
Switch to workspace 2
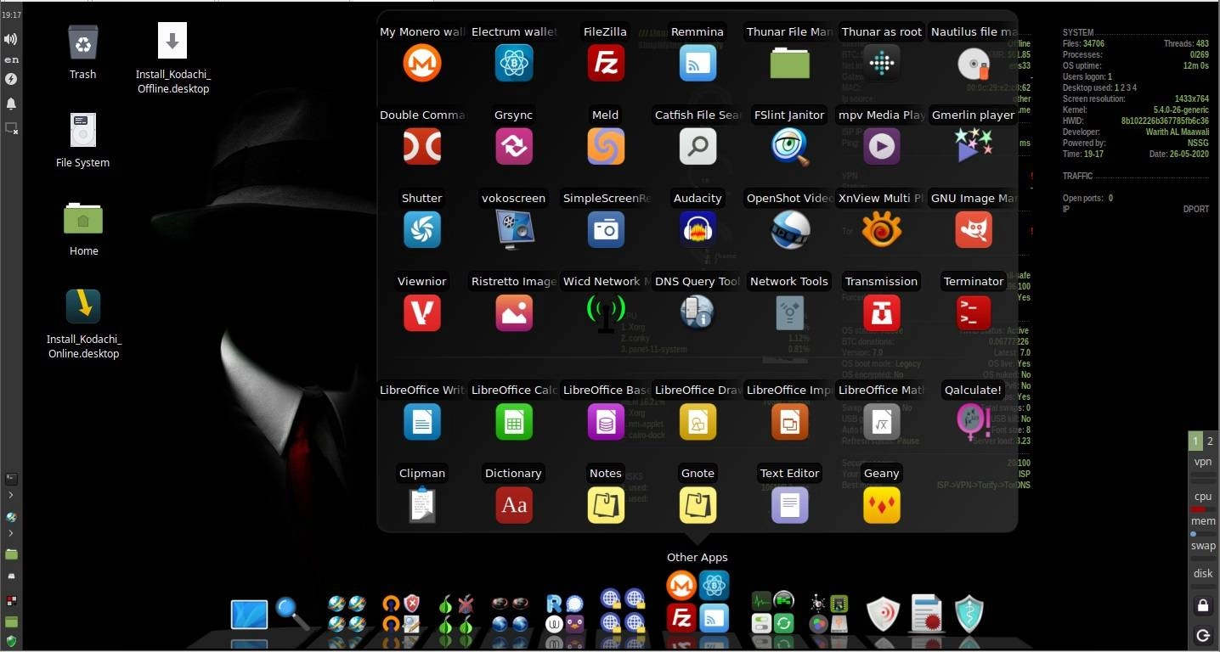(x=1211, y=441)
